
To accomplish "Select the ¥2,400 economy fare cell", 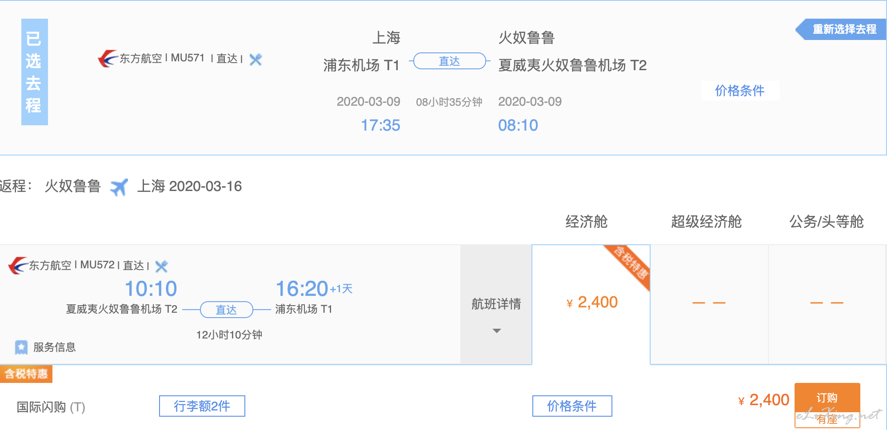I will click(x=591, y=304).
